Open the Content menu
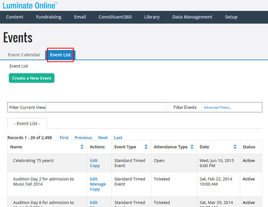Screen dimensions: 268x207 coord(14,17)
